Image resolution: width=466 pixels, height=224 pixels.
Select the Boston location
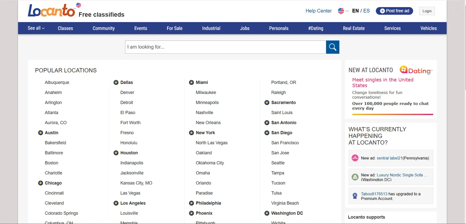51,163
